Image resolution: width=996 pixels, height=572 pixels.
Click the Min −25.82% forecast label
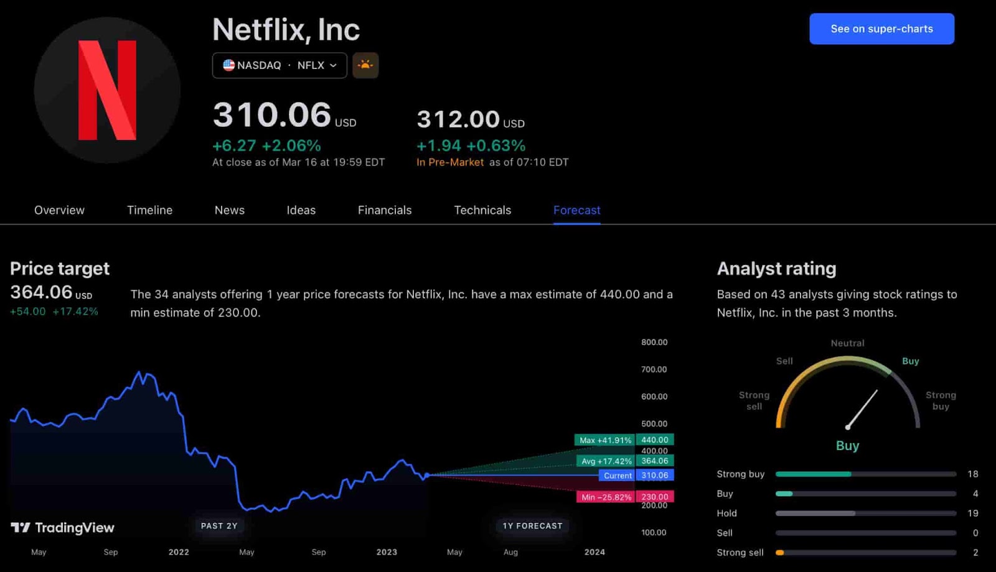[x=606, y=497]
